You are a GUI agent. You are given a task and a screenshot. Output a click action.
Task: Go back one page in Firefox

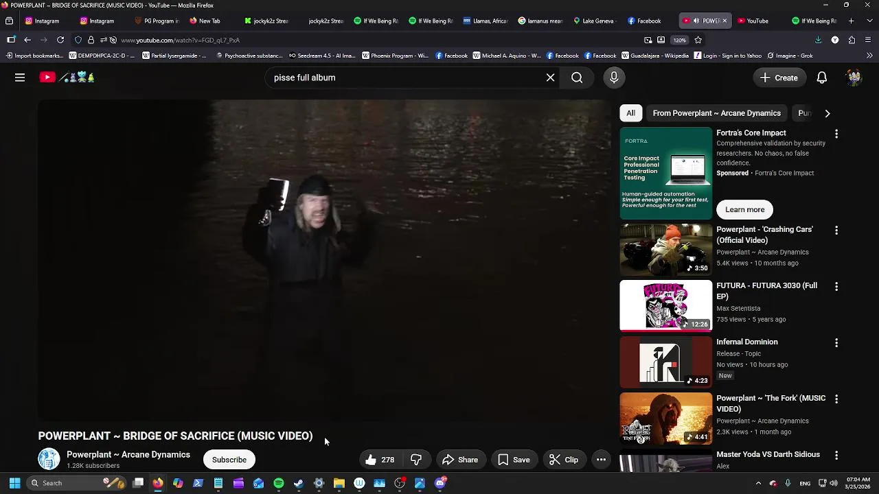click(x=27, y=40)
